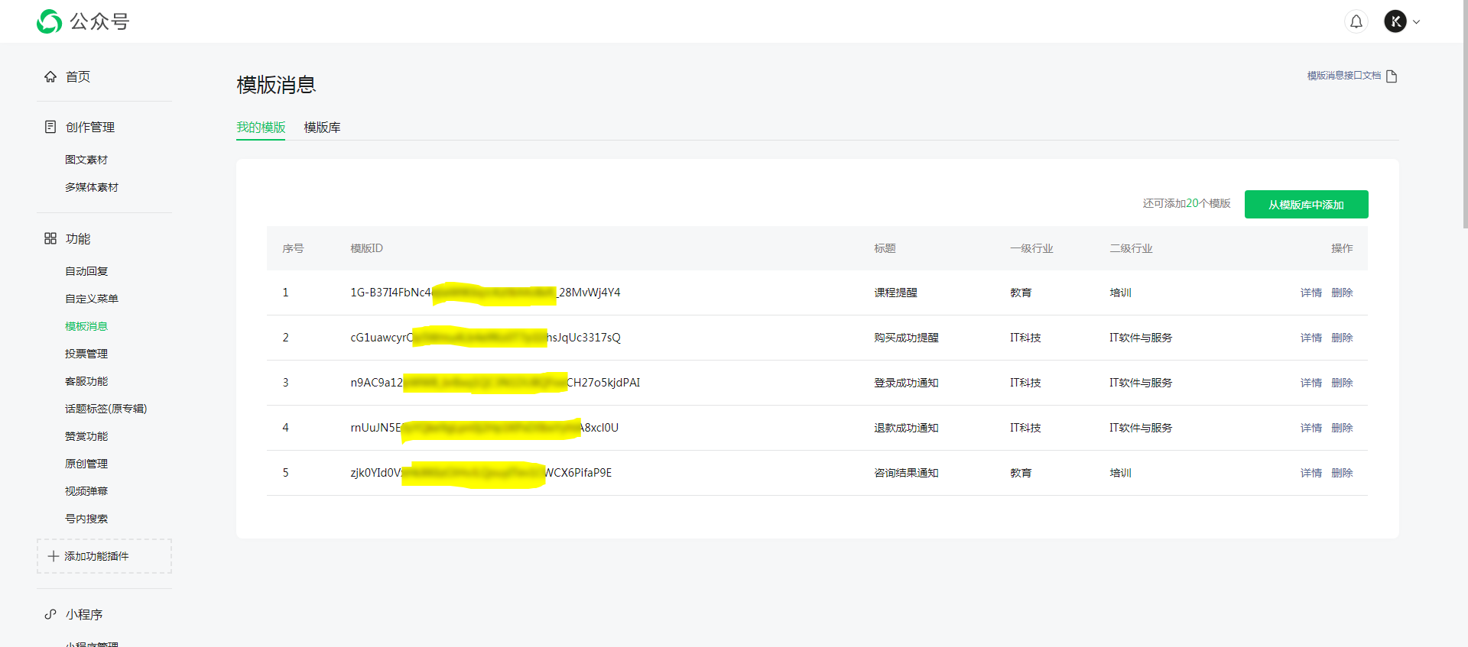The width and height of the screenshot is (1468, 647).
Task: Click the 功能 grid icon
Action: (50, 238)
